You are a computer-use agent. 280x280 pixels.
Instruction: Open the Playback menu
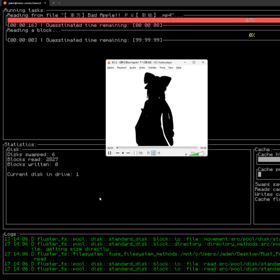tap(121, 68)
